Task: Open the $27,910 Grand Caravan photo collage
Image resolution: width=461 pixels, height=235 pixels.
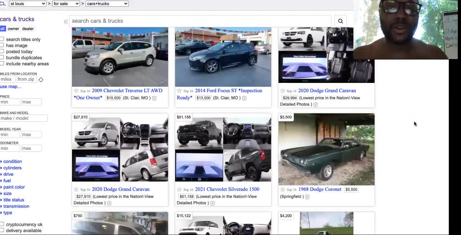Action: [x=120, y=149]
